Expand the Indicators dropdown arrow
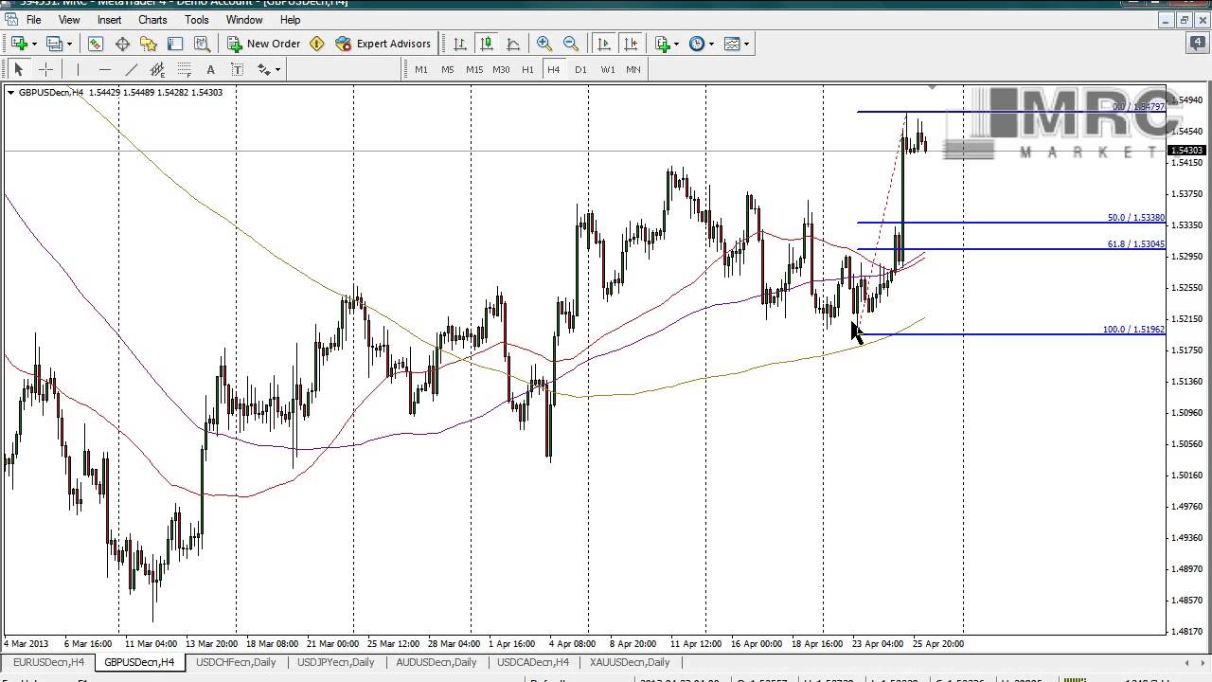 [676, 44]
